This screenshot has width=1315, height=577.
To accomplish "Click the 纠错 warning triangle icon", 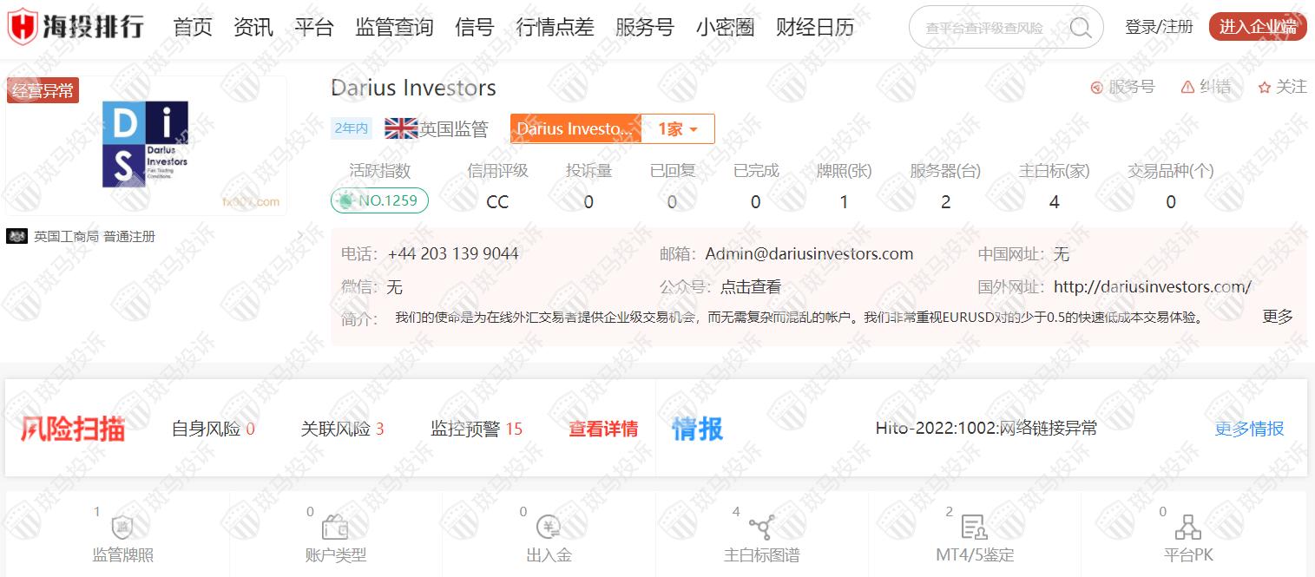I will (x=1188, y=87).
